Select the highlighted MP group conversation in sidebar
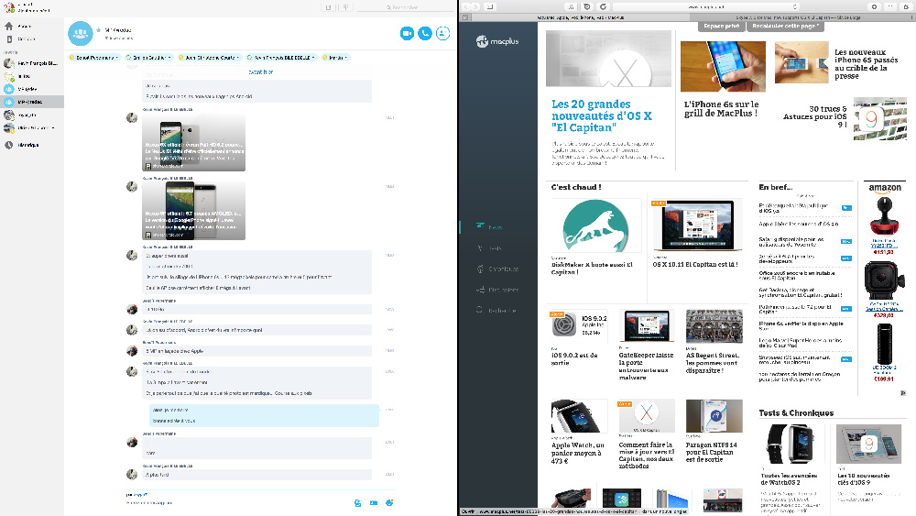This screenshot has height=516, width=916. (31, 102)
